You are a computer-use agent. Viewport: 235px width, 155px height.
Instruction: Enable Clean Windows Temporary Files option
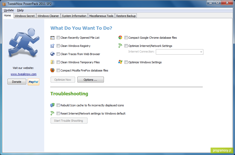58,62
